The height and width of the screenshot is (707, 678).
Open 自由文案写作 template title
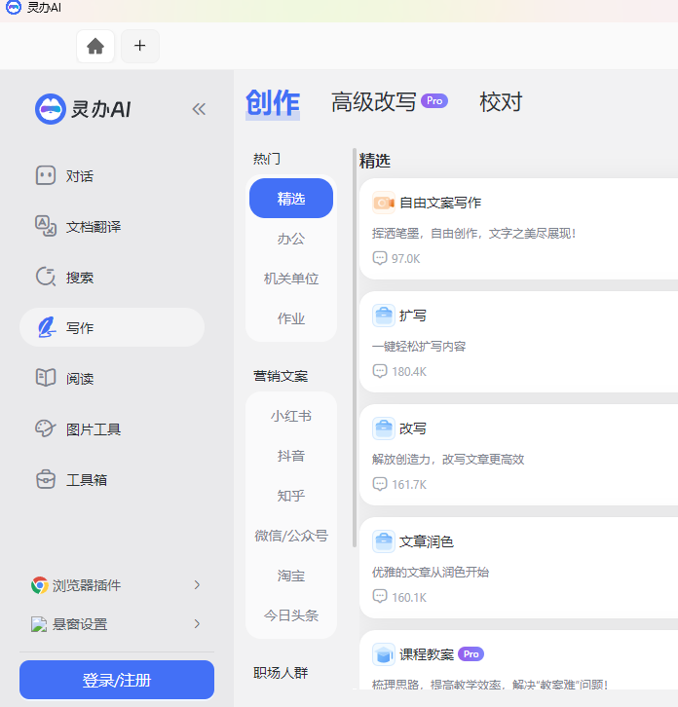440,203
